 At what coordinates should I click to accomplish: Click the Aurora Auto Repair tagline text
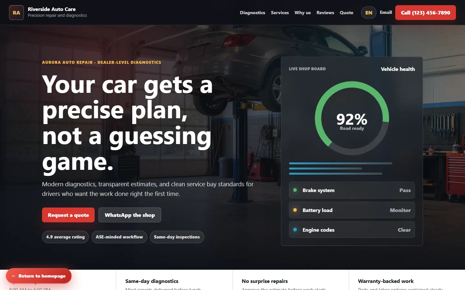tap(101, 62)
